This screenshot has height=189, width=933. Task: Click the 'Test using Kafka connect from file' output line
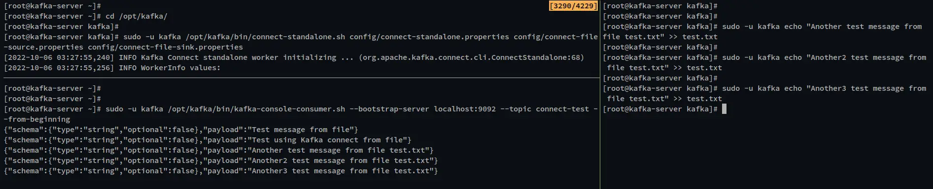(207, 140)
